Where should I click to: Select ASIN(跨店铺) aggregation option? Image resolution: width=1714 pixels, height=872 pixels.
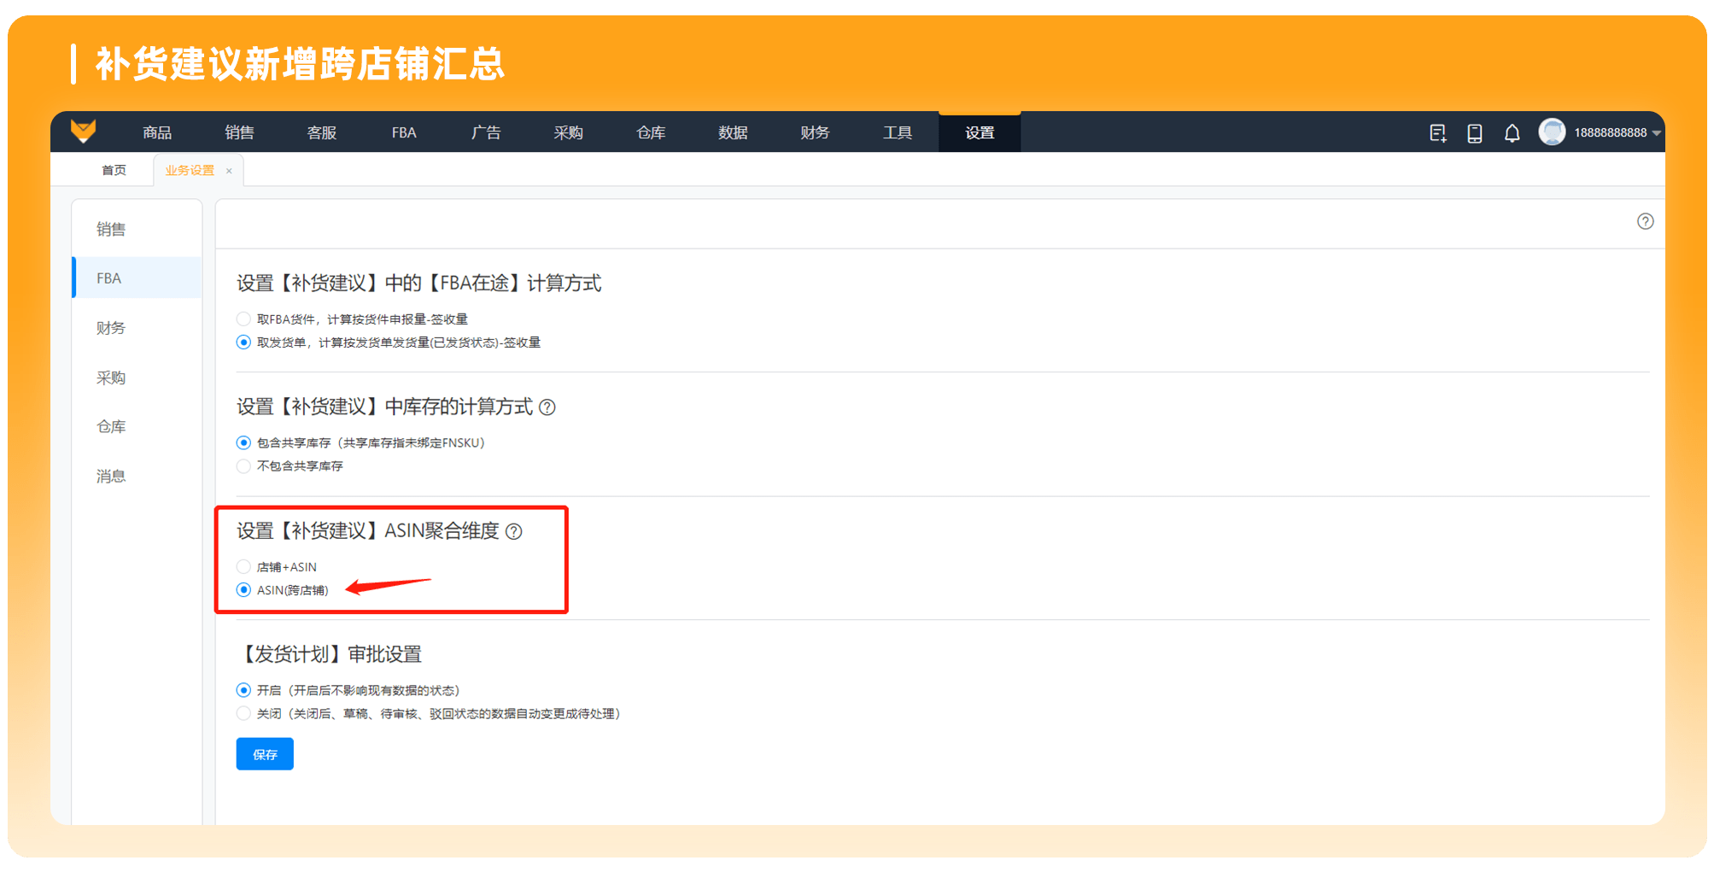click(243, 590)
